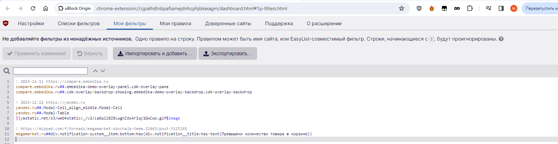558x144 pixels.
Task: Place cursor on empty line 12
Action: [286, 139]
